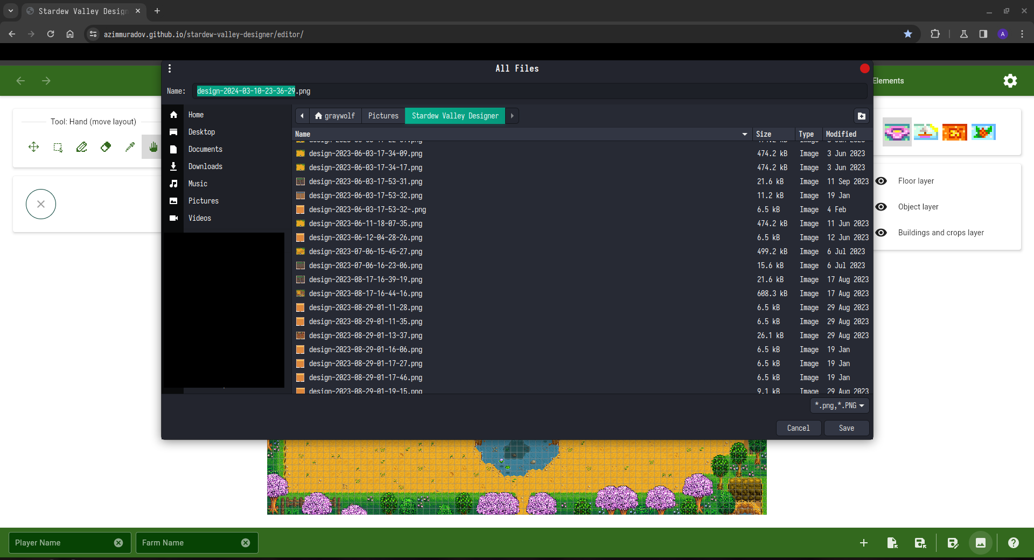The image size is (1034, 560).
Task: Open the help question mark icon
Action: coord(1014,543)
